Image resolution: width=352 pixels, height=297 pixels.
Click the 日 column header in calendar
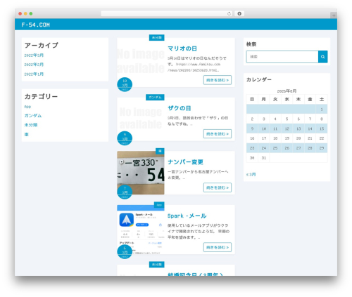tap(252, 99)
